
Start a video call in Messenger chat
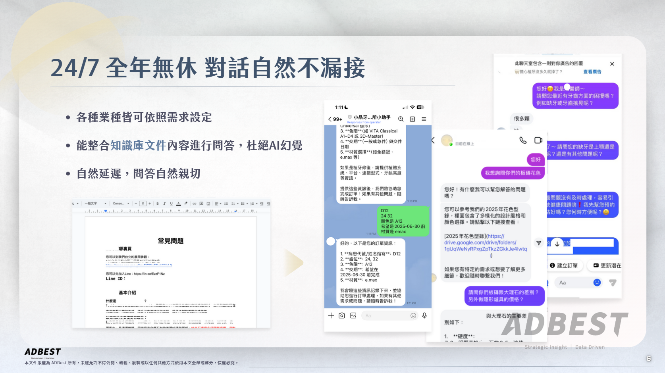pyautogui.click(x=538, y=140)
